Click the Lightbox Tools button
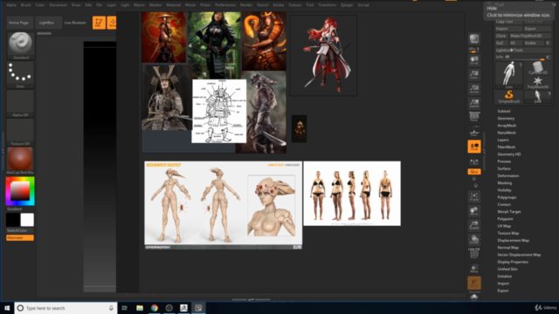The width and height of the screenshot is (559, 314). [523, 50]
